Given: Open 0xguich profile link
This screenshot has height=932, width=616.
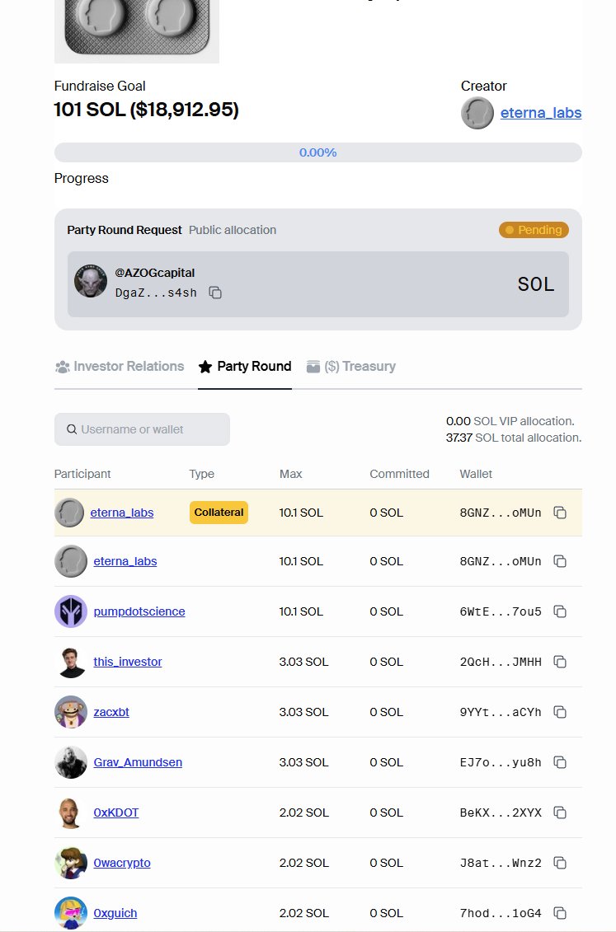Looking at the screenshot, I should (115, 913).
